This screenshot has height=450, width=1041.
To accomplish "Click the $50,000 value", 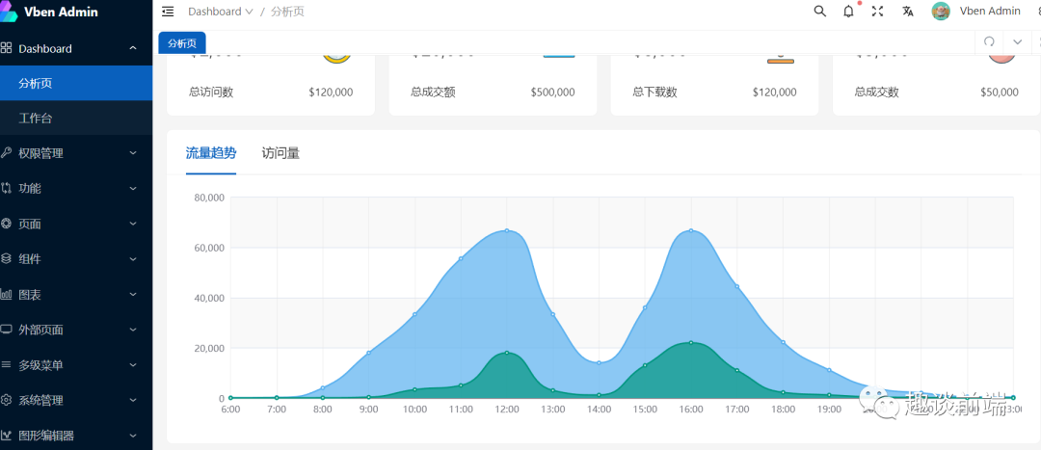I will pos(1000,93).
